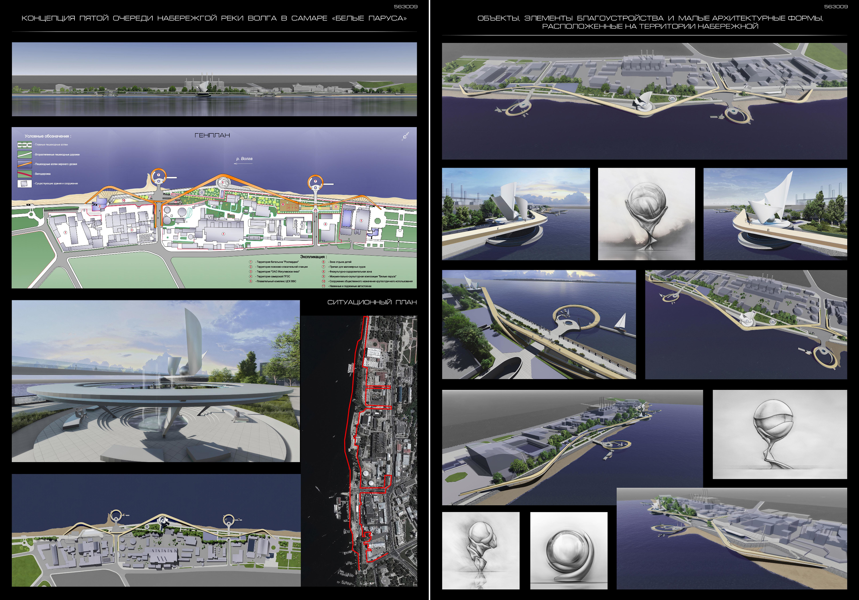Click the north compass arrow on Генплан

405,137
